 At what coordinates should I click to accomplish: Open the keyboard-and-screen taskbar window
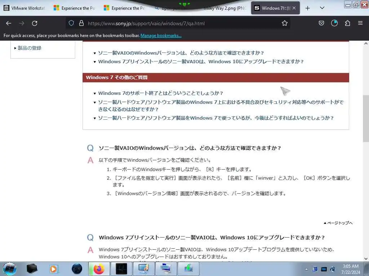(x=166, y=269)
